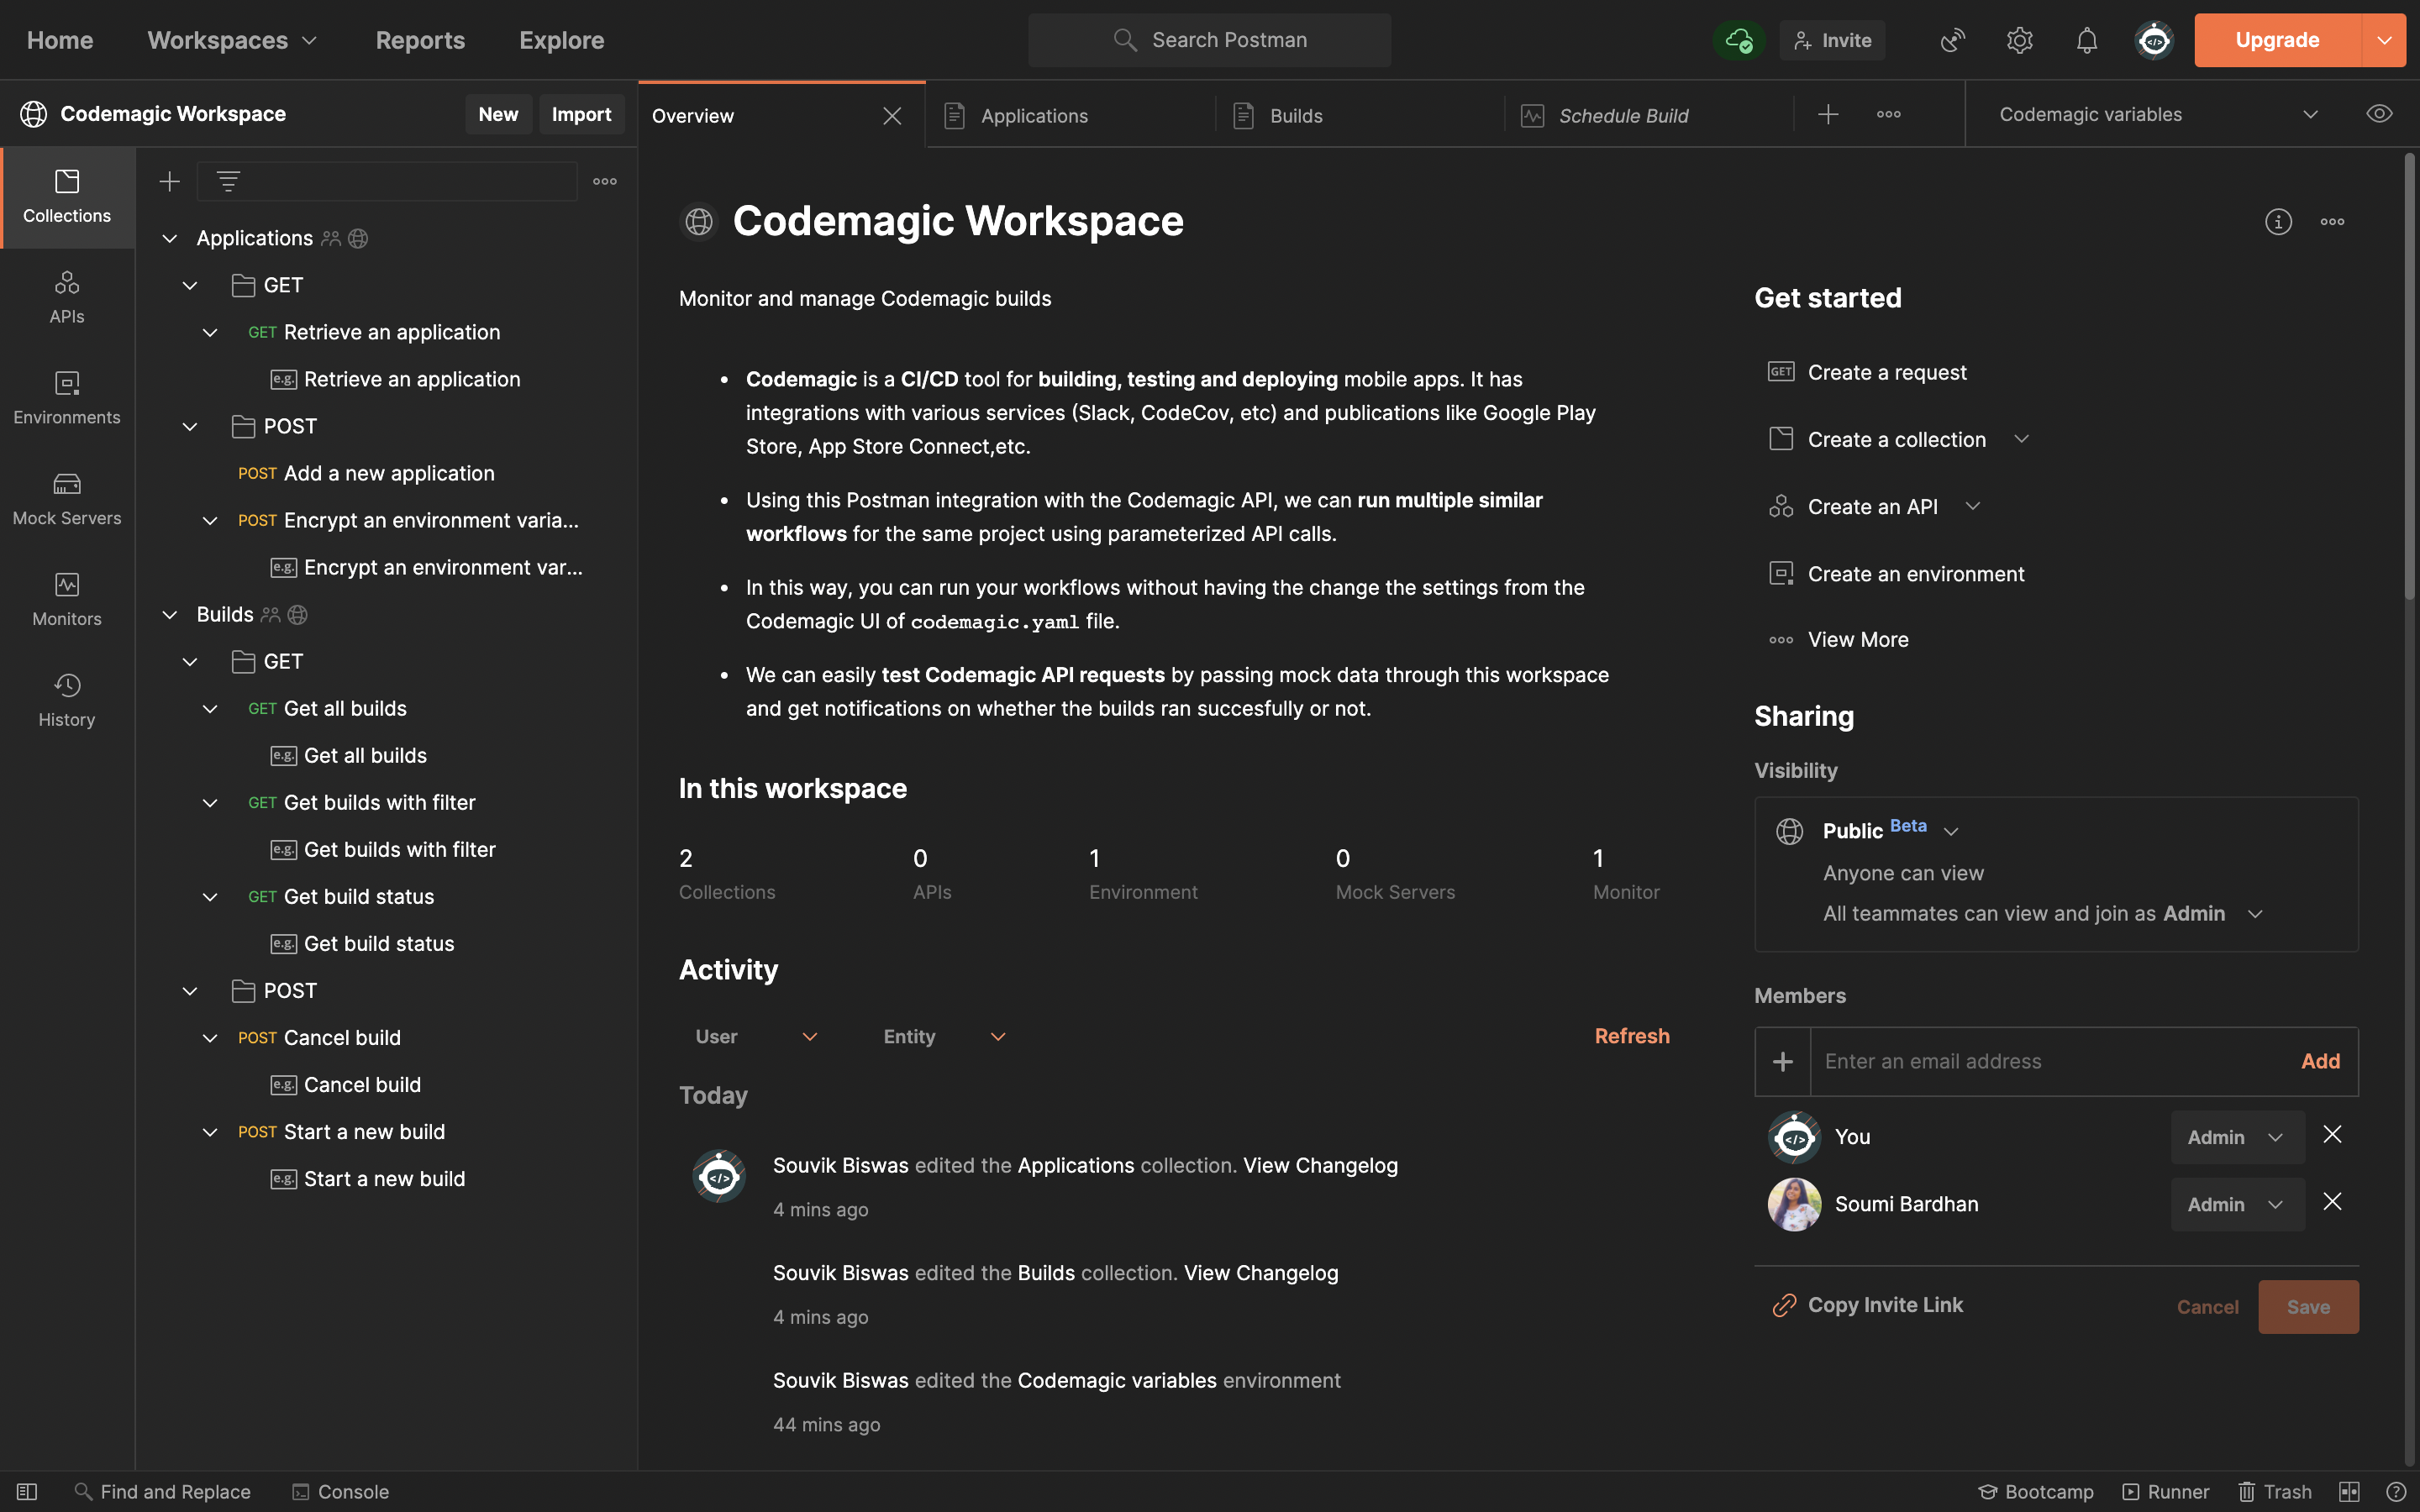Viewport: 2420px width, 1512px height.
Task: Toggle the bottom-left sidebar visibility icon
Action: pos(27,1491)
